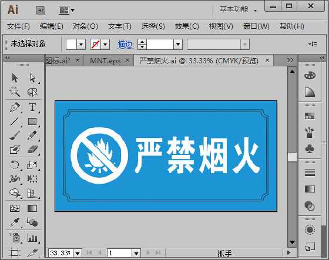Select the Symbol Sprayer tool
Image resolution: width=329 pixels, height=260 pixels.
(15, 238)
